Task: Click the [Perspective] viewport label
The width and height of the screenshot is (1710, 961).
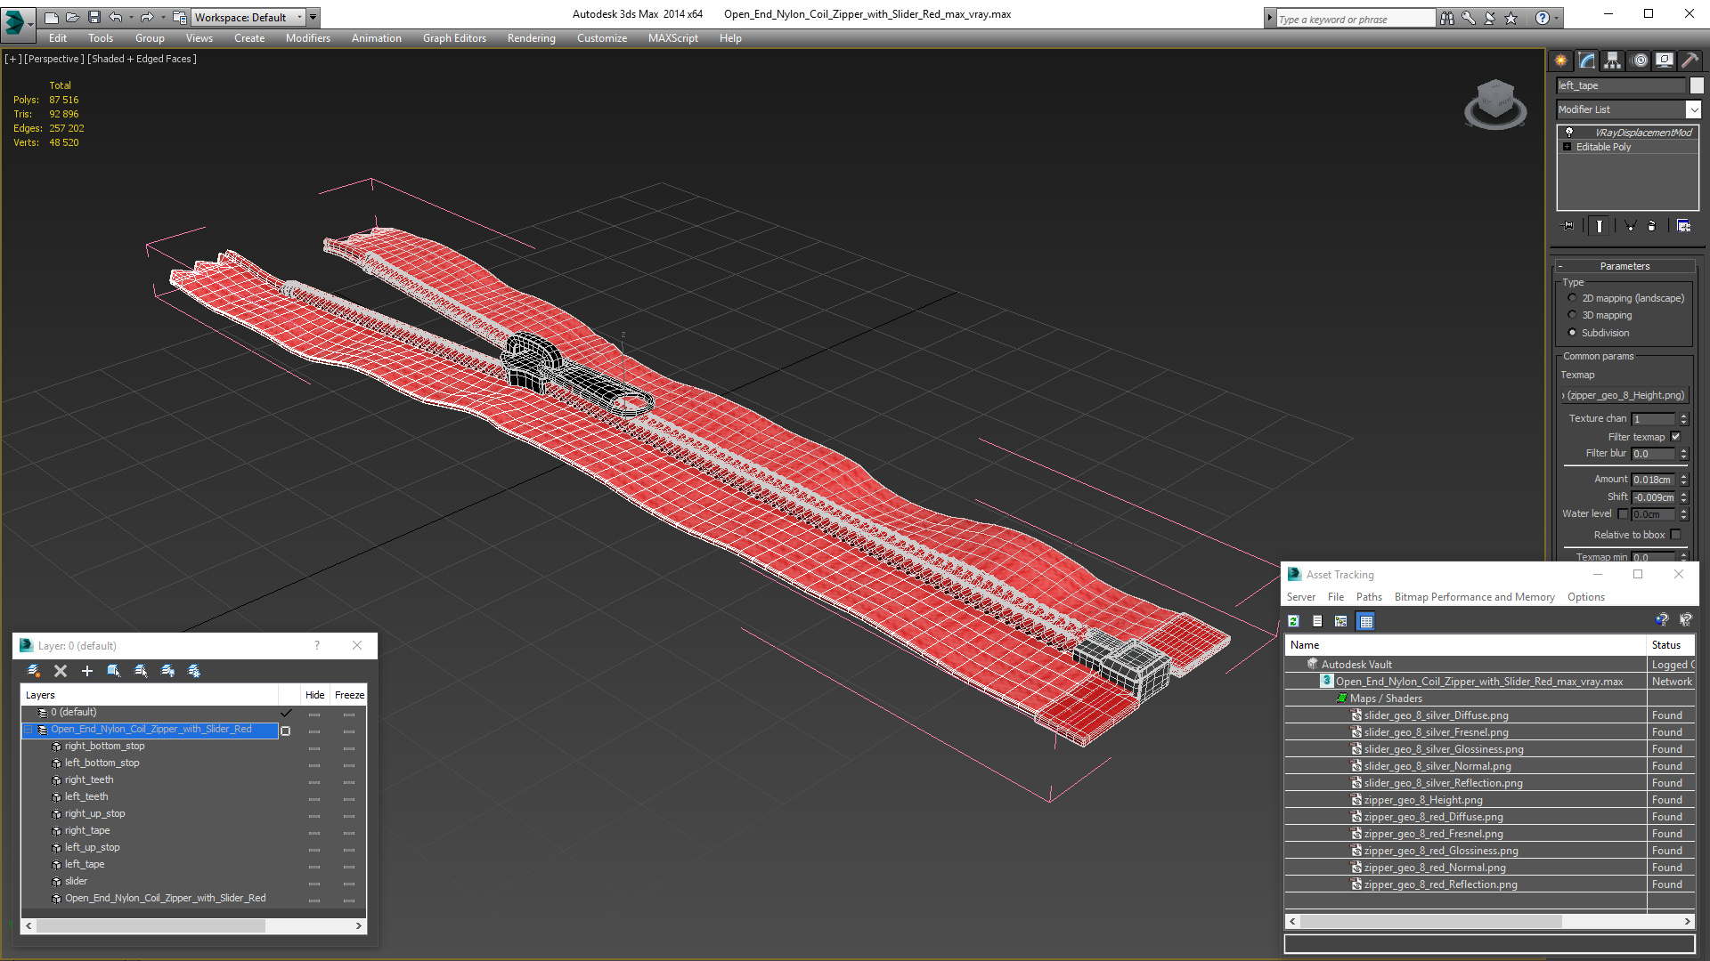Action: pos(54,59)
